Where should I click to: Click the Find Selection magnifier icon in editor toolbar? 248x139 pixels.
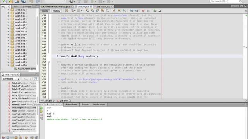tap(87, 11)
